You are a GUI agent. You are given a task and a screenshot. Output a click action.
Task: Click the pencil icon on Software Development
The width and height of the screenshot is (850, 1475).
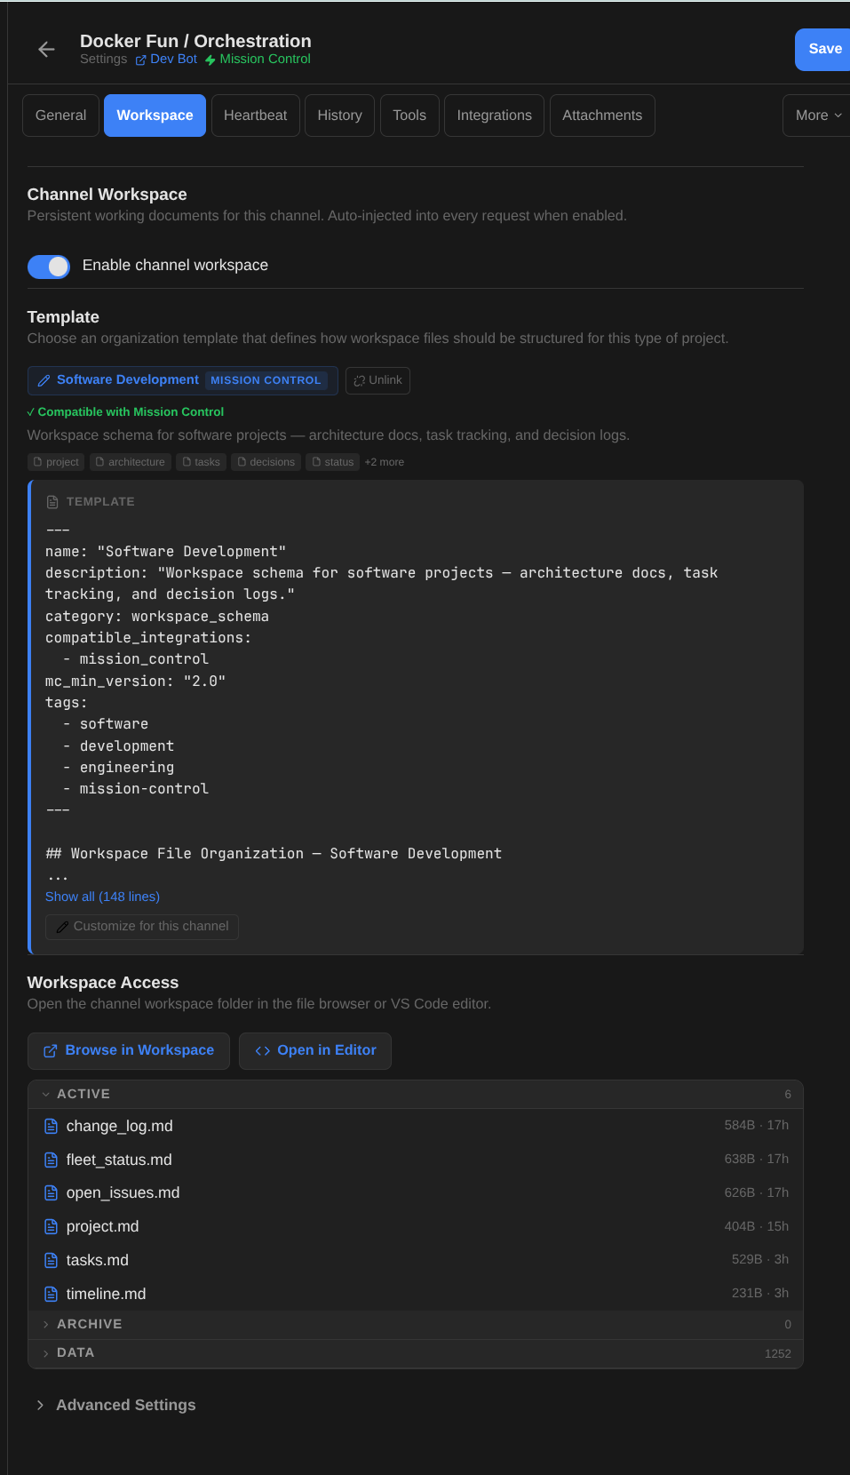tap(44, 380)
